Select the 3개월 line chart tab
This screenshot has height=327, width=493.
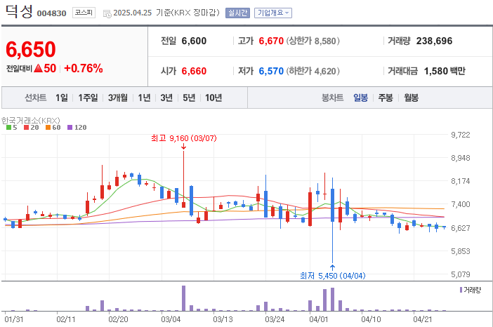point(118,98)
